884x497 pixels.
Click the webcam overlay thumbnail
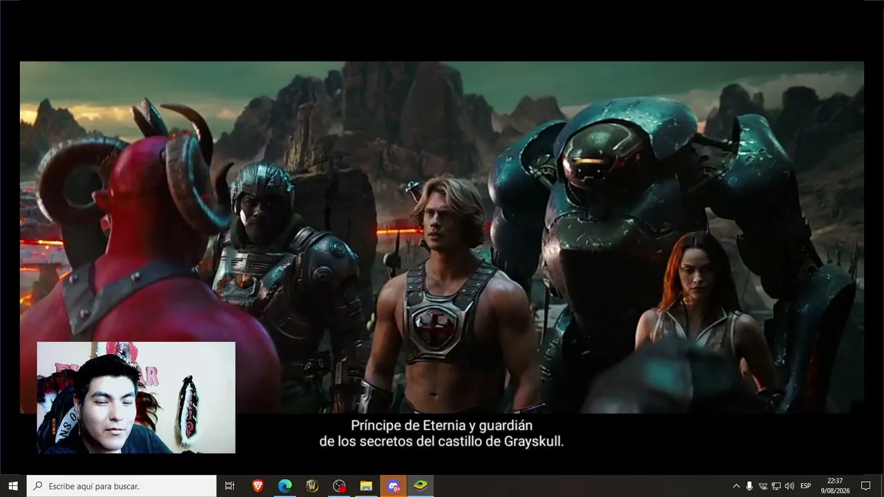point(136,398)
